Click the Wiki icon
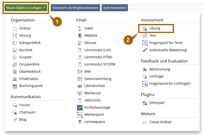Viewport: 204px width, 136px height. (80, 71)
